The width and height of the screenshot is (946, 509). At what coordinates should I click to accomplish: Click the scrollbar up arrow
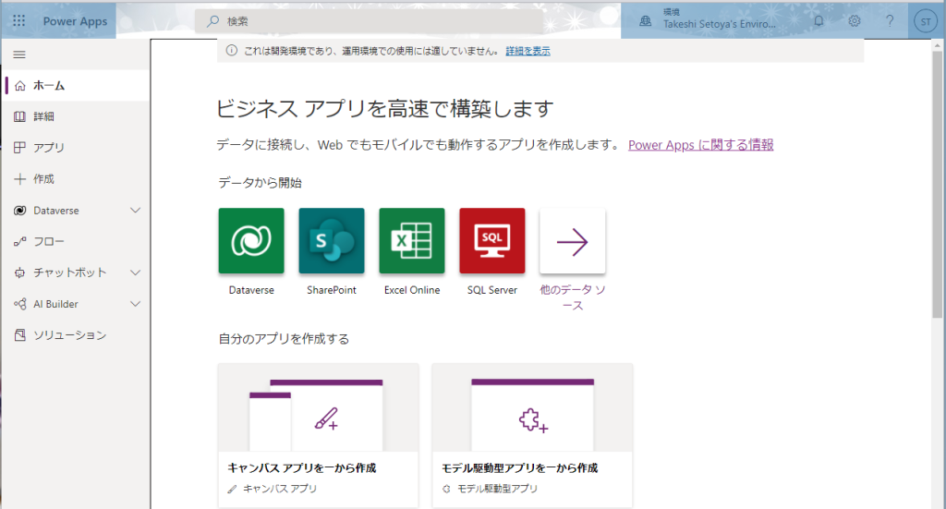tap(937, 45)
